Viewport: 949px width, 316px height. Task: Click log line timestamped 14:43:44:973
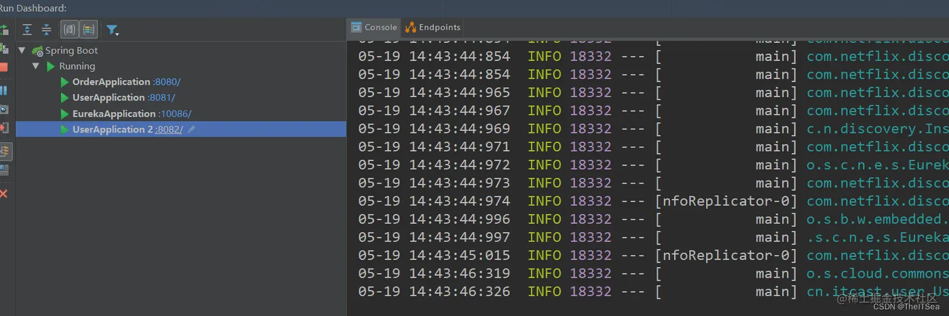[x=653, y=183]
